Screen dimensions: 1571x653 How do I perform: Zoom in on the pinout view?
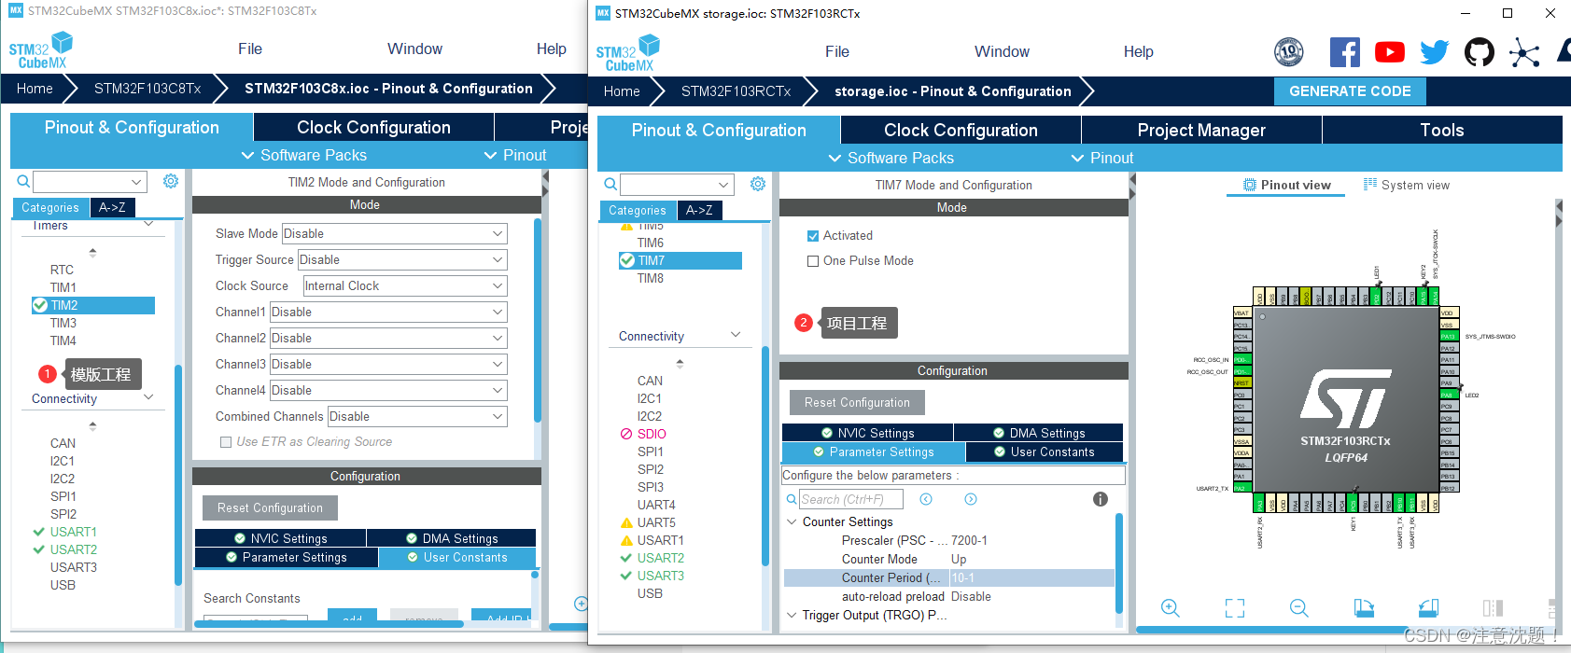click(1170, 608)
